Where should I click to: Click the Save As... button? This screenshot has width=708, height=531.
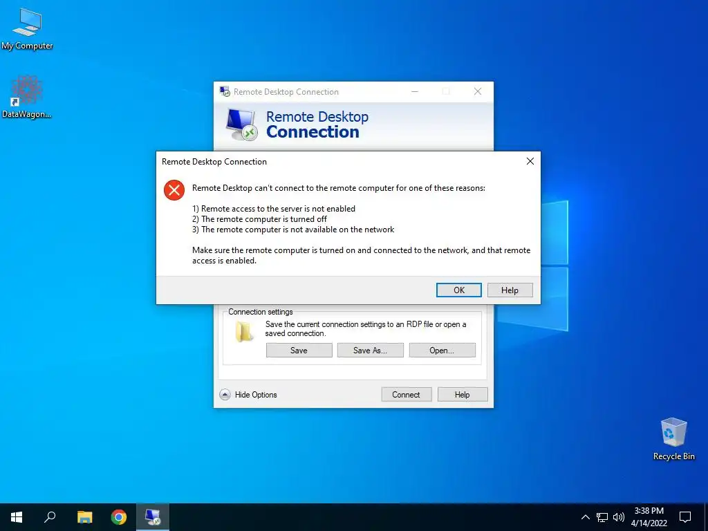tap(371, 350)
